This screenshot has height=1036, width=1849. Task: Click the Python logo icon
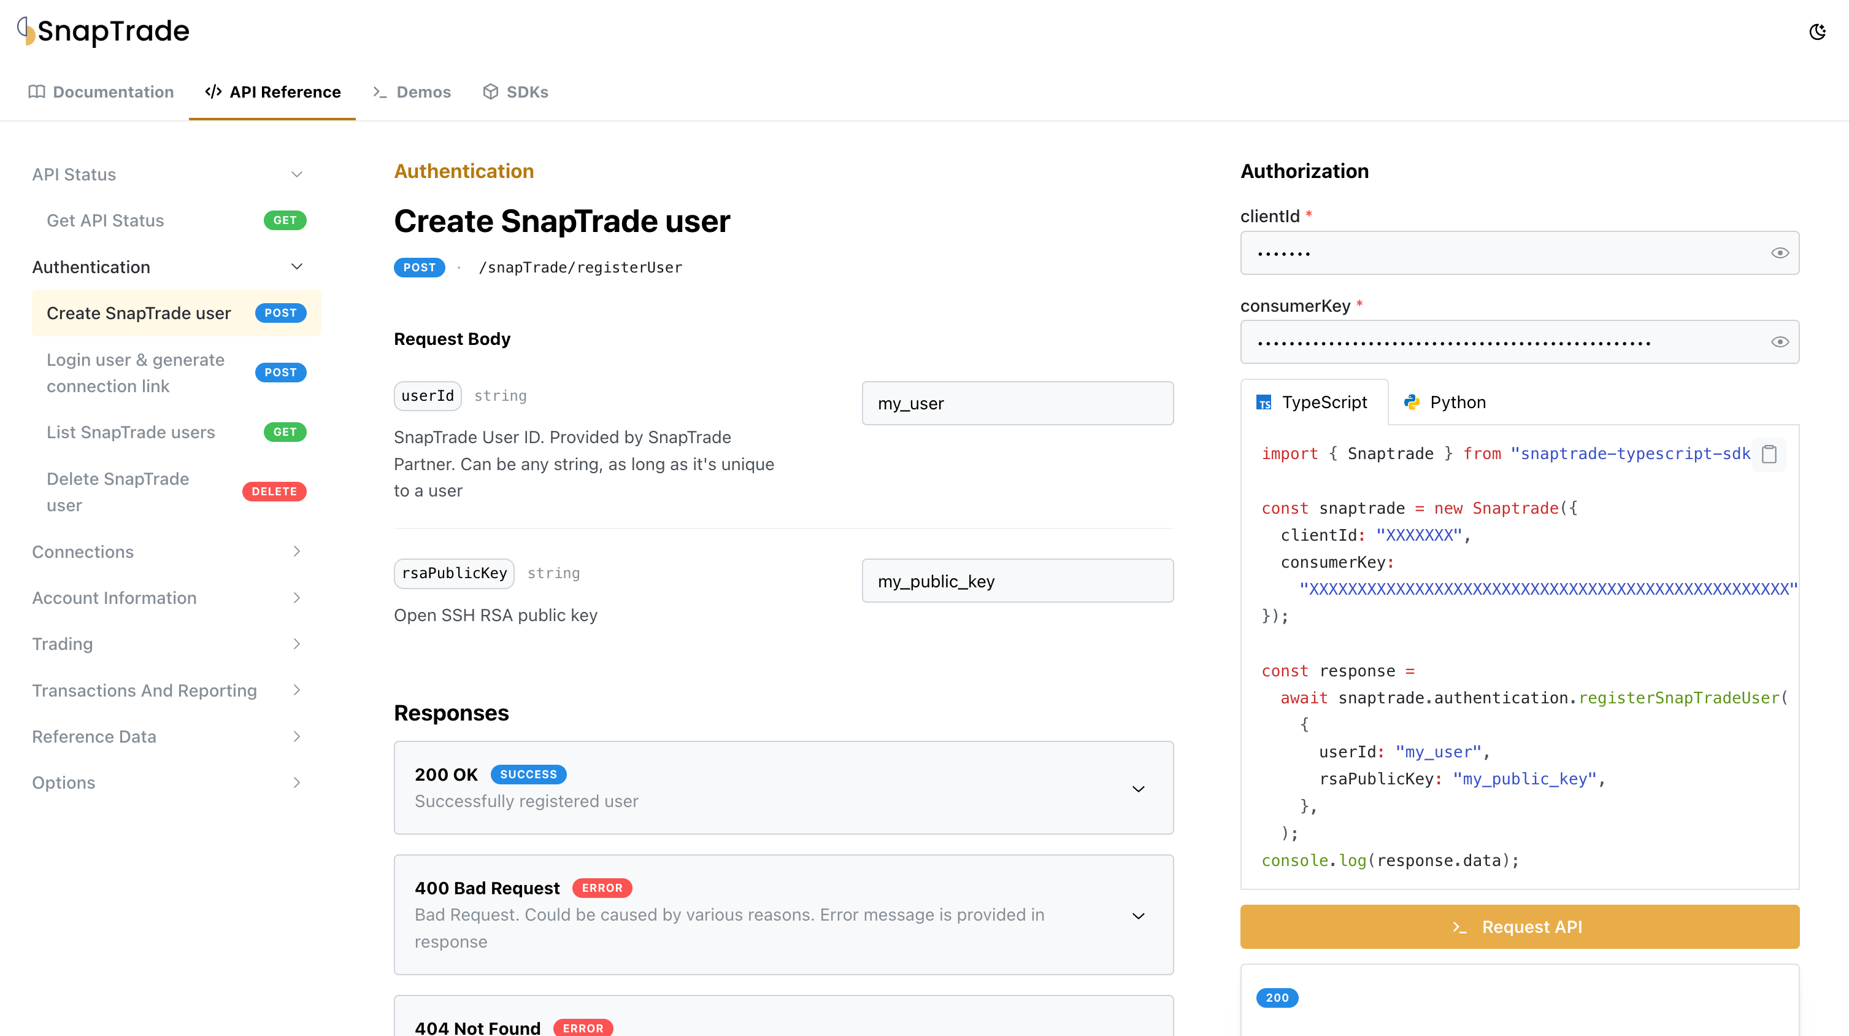[x=1412, y=402]
